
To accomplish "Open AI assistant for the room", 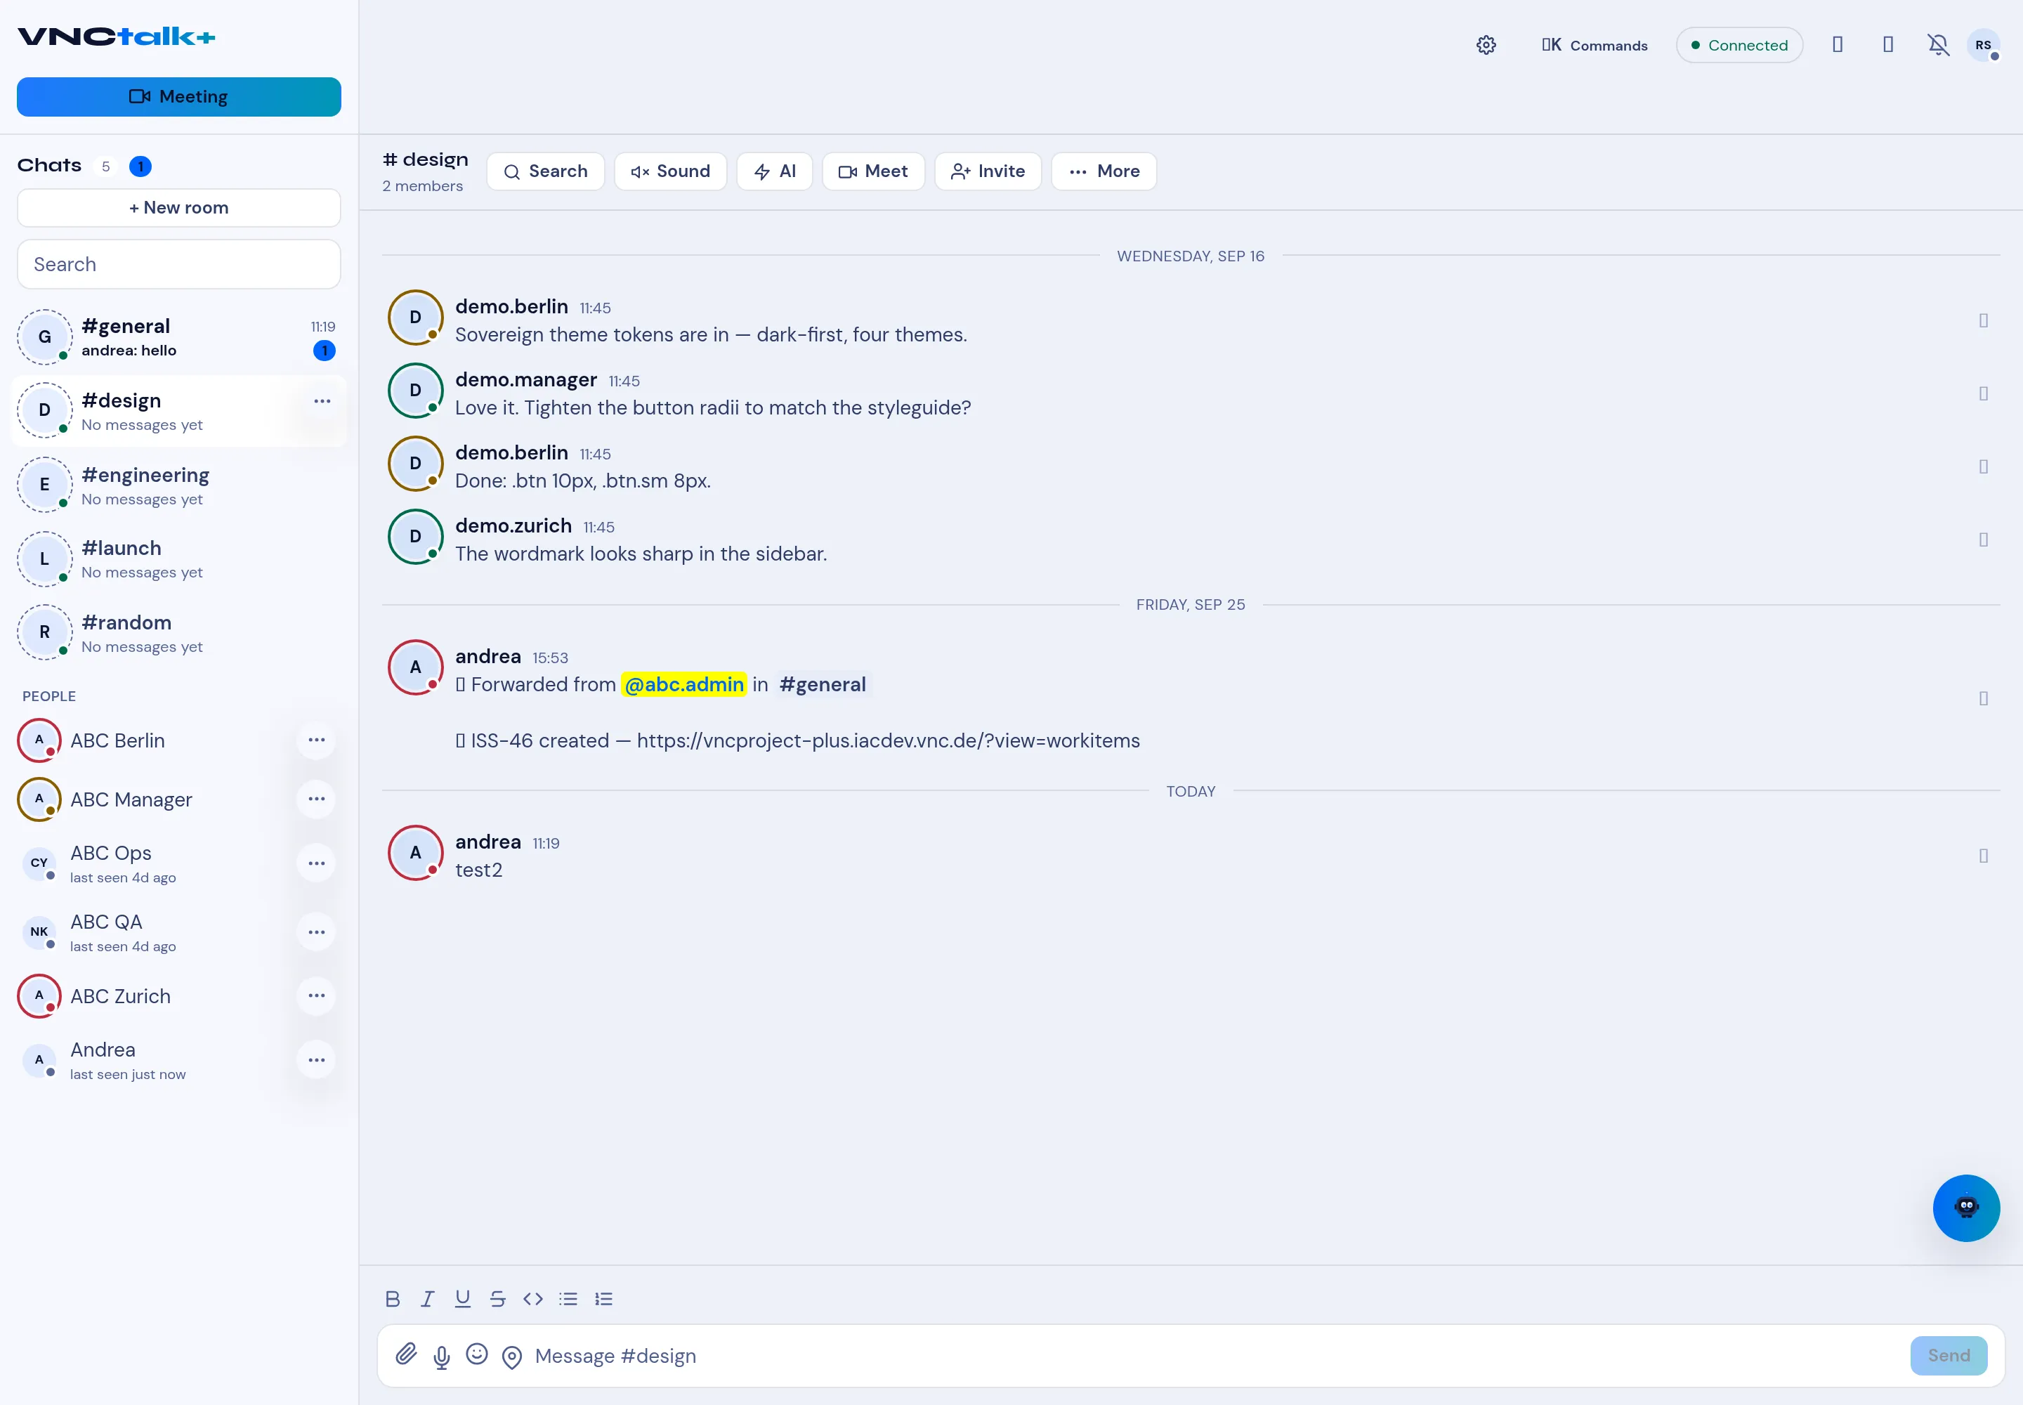I will pyautogui.click(x=774, y=171).
